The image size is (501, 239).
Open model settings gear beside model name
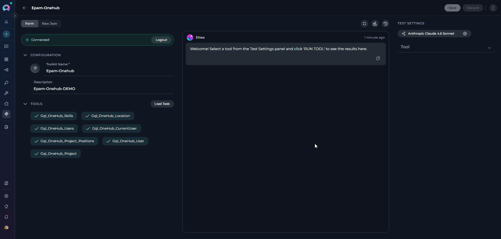coord(465,34)
